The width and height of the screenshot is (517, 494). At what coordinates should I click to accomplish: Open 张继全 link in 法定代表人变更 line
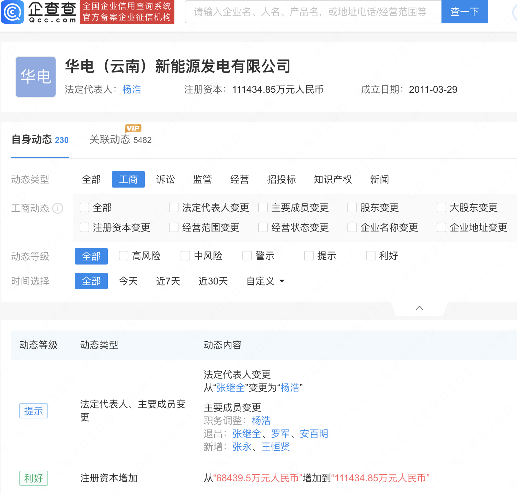point(230,388)
